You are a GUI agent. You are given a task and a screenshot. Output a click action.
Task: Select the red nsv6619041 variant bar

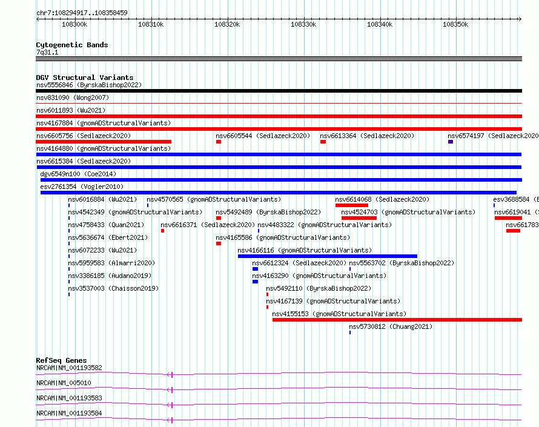click(508, 218)
